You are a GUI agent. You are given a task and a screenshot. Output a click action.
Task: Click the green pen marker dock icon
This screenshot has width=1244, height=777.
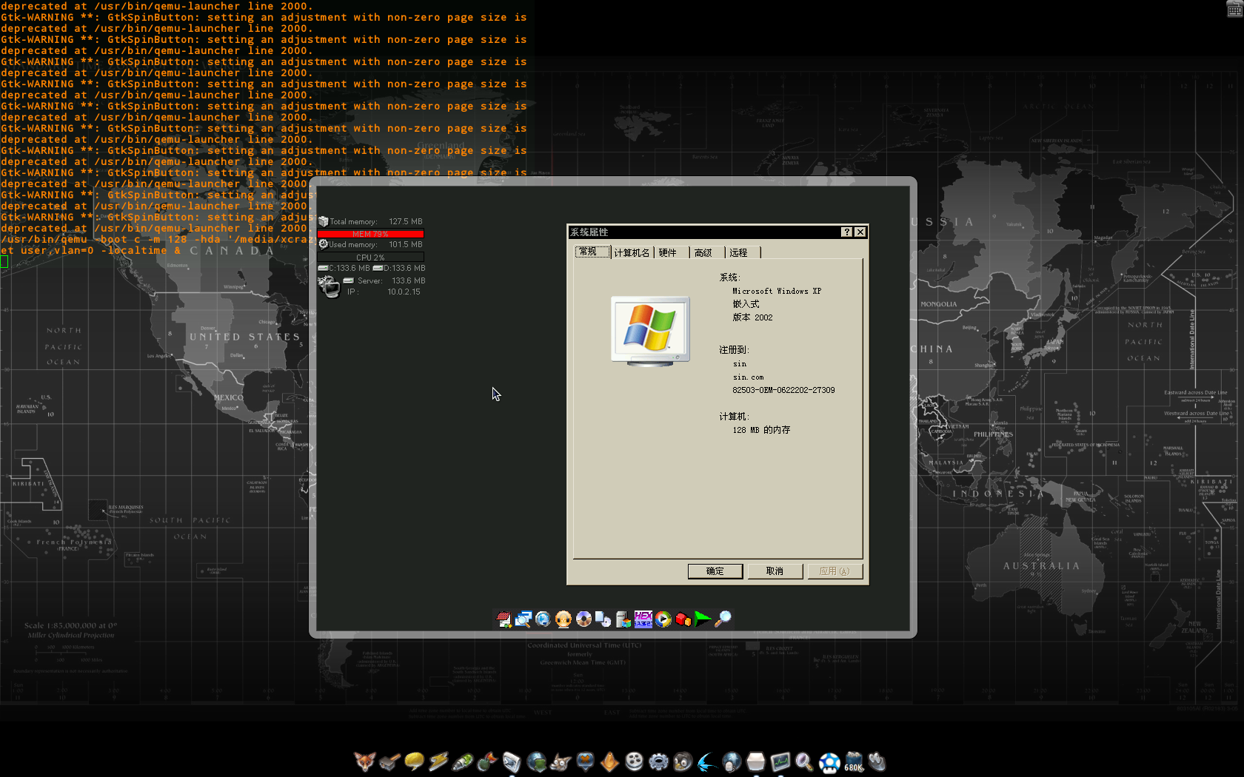[x=463, y=761]
